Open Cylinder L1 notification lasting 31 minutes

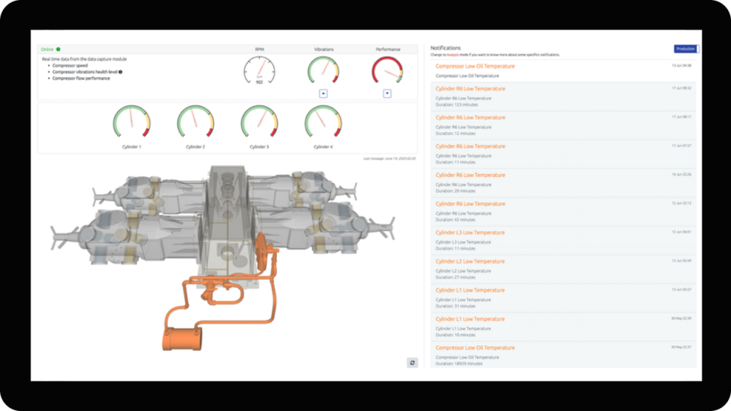470,290
